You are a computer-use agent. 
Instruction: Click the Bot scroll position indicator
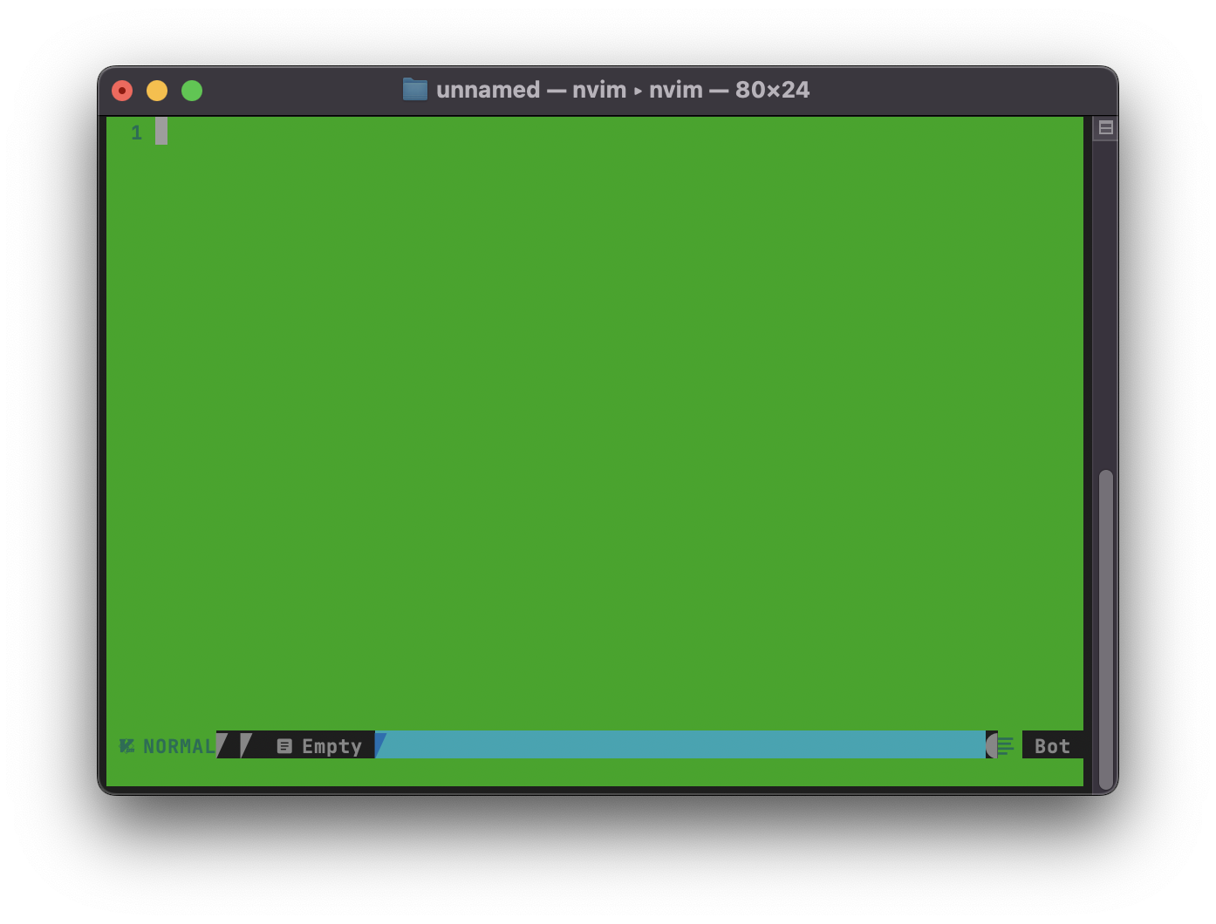pyautogui.click(x=1050, y=746)
